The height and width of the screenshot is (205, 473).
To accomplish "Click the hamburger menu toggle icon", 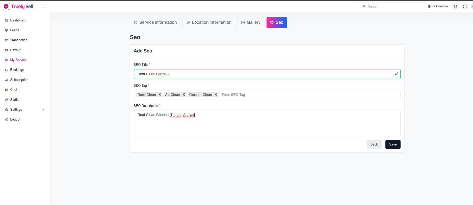I will click(44, 6).
